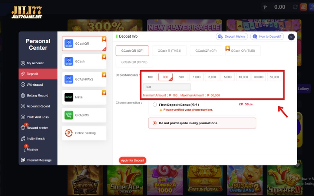Open the orange icon beside refresh
Screen dimensions: 314x196
point(303,7)
